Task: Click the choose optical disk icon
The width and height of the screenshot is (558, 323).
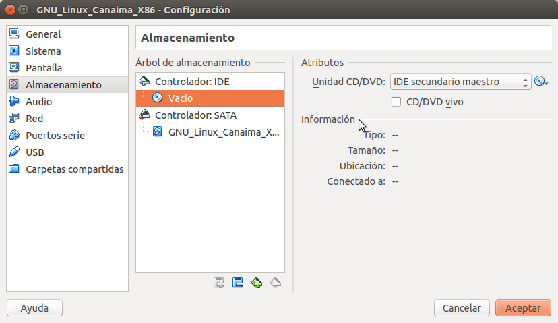Action: pos(541,82)
